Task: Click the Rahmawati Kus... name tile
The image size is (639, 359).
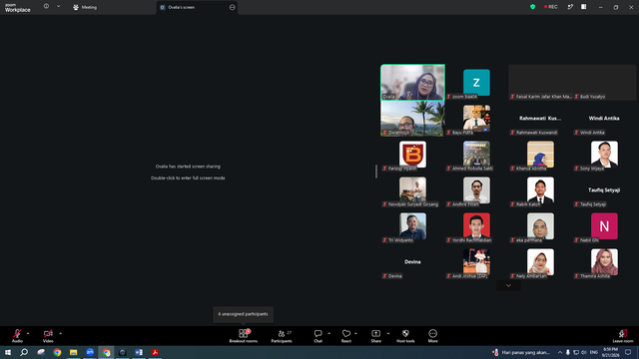Action: 540,118
